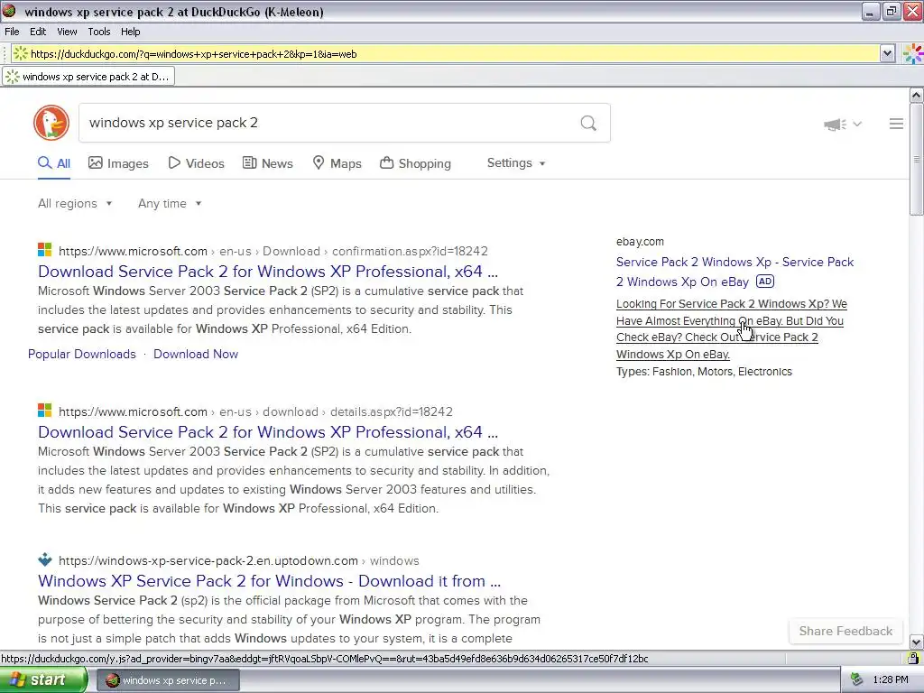The height and width of the screenshot is (693, 924).
Task: Click the microsoft.com details.aspx URL breadcrumb
Action: [255, 411]
